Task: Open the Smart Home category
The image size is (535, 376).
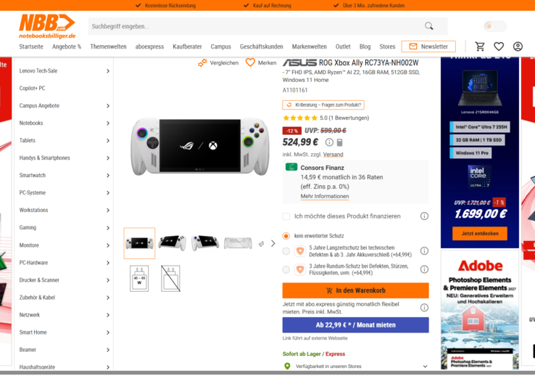Action: click(33, 332)
